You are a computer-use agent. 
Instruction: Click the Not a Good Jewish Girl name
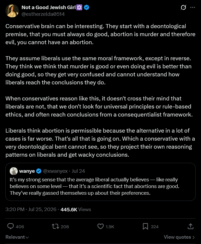point(49,7)
